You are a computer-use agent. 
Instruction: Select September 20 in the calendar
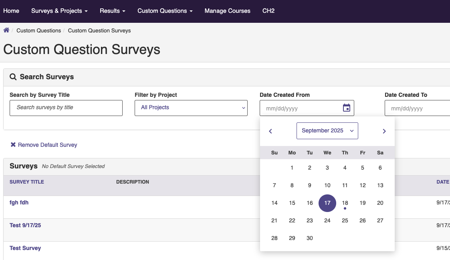(x=380, y=203)
